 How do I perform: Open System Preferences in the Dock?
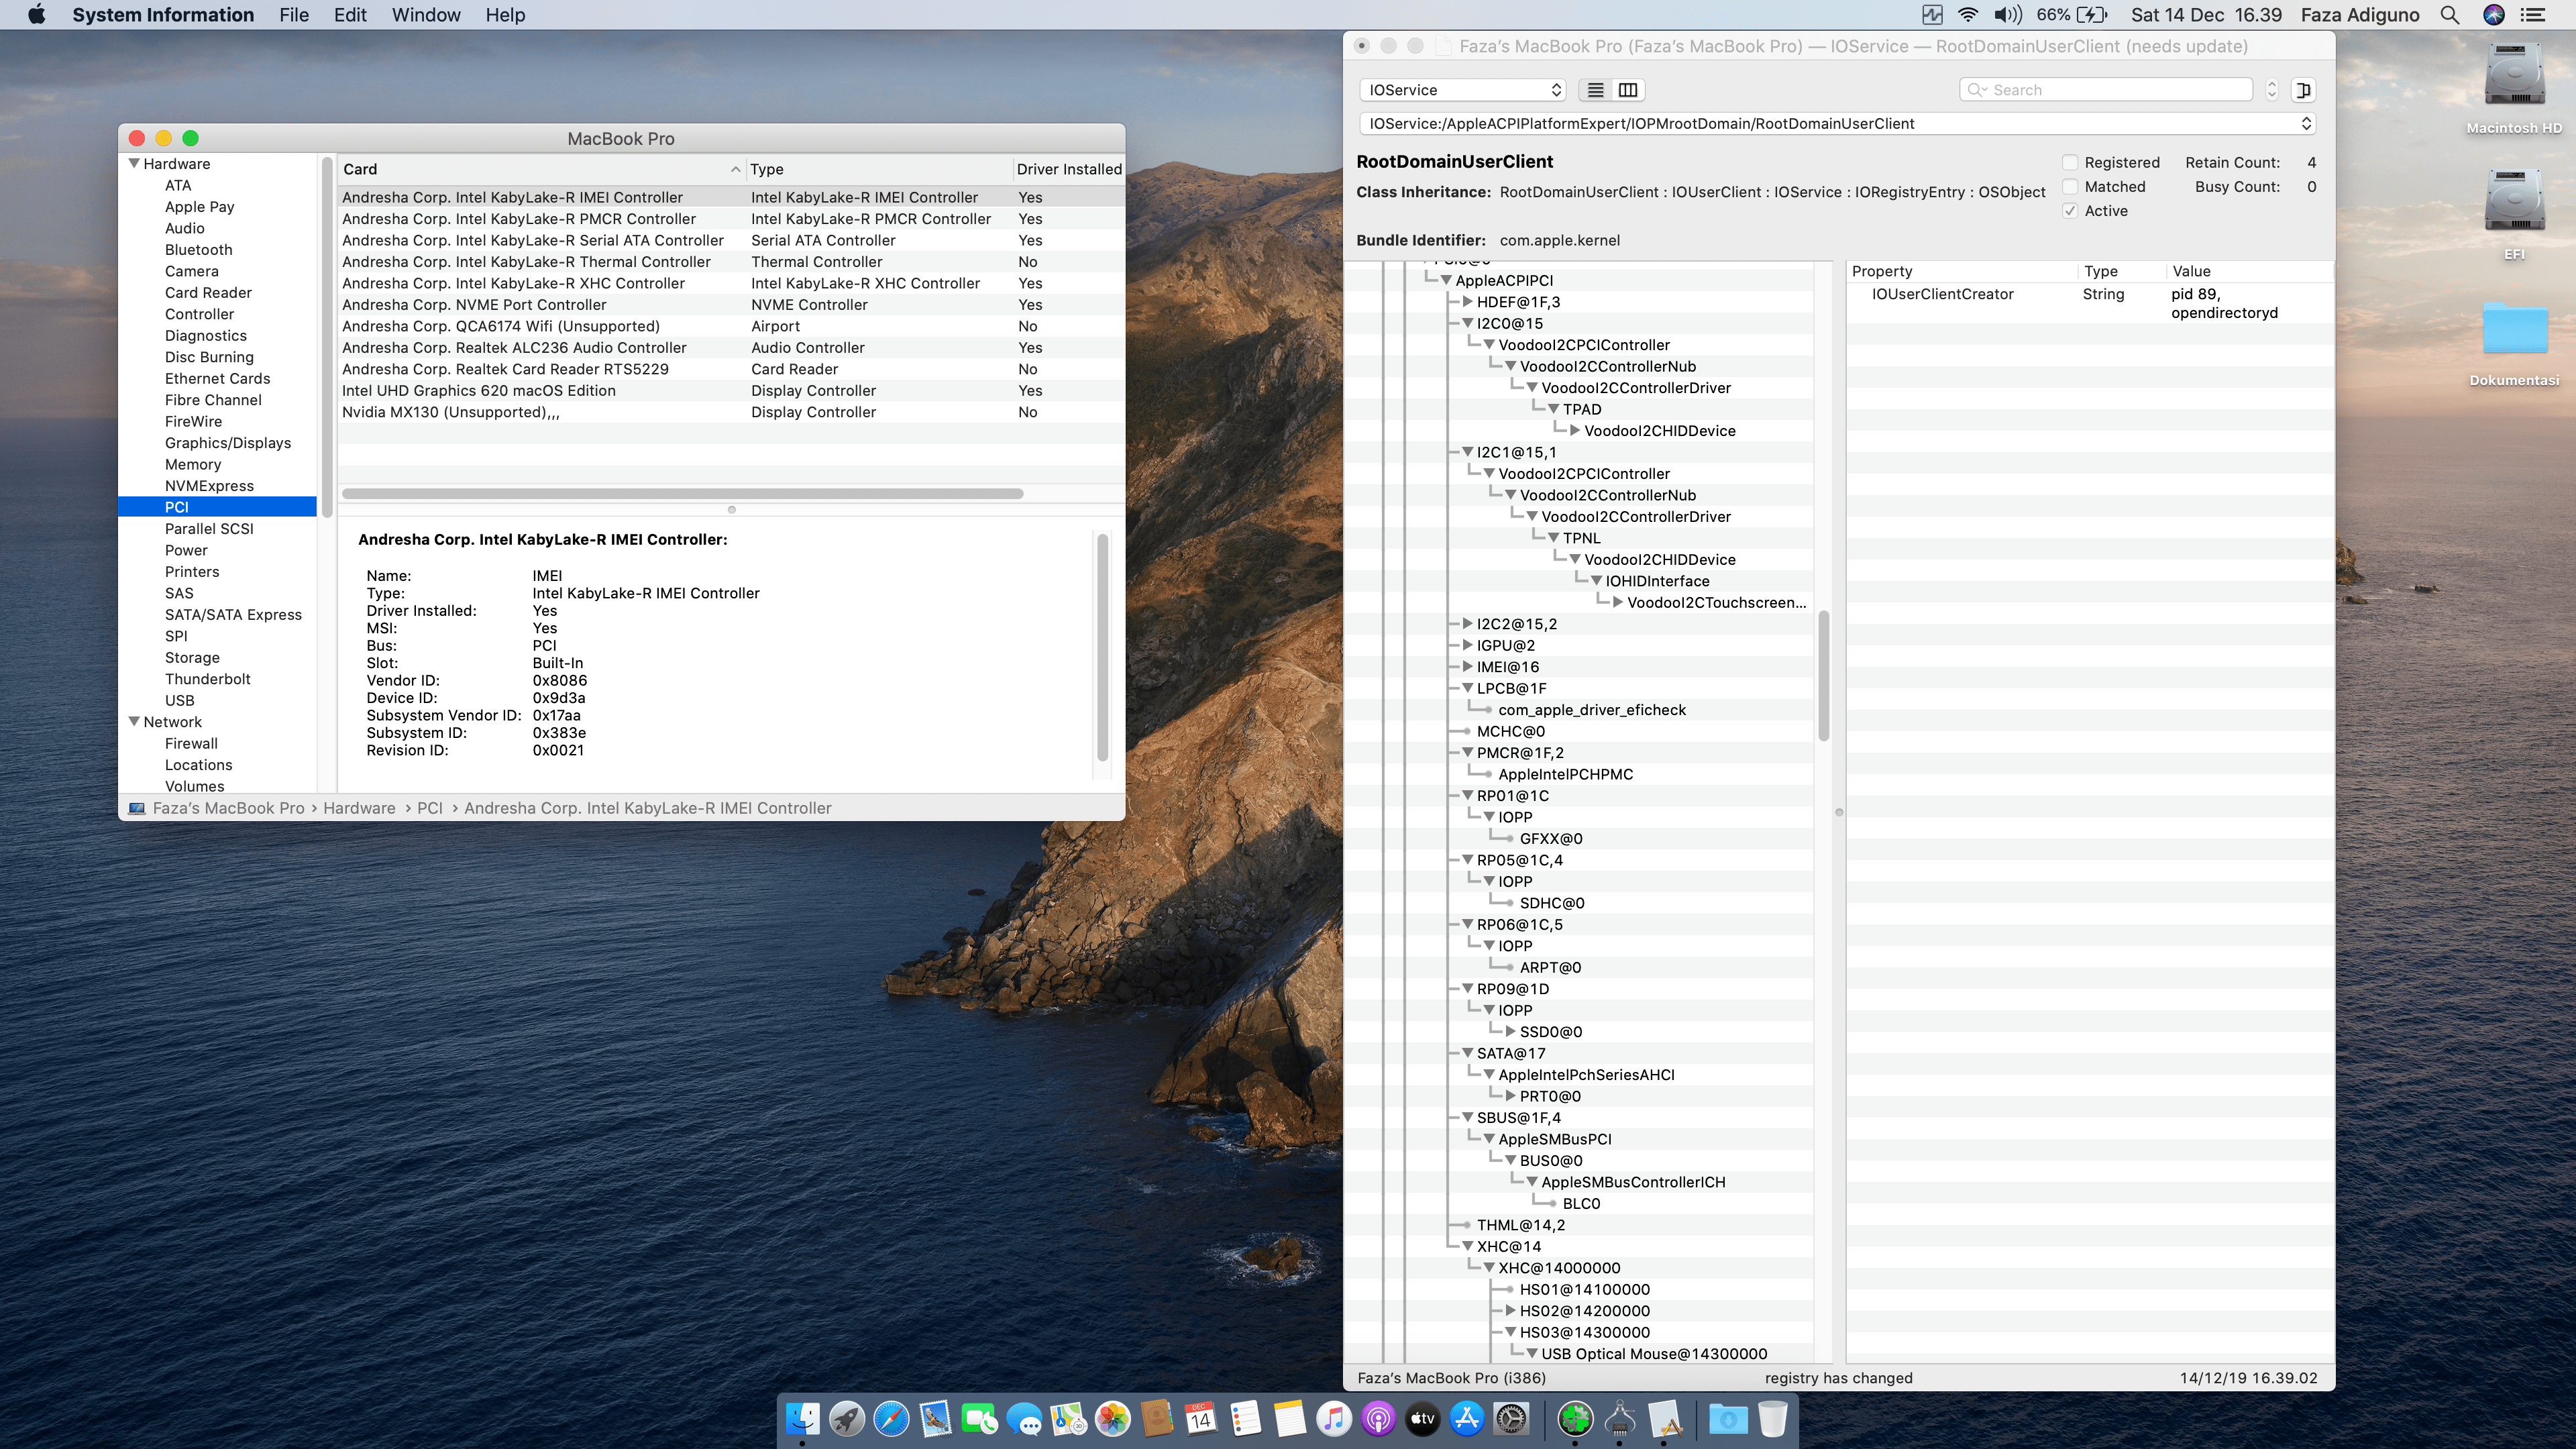1511,1418
